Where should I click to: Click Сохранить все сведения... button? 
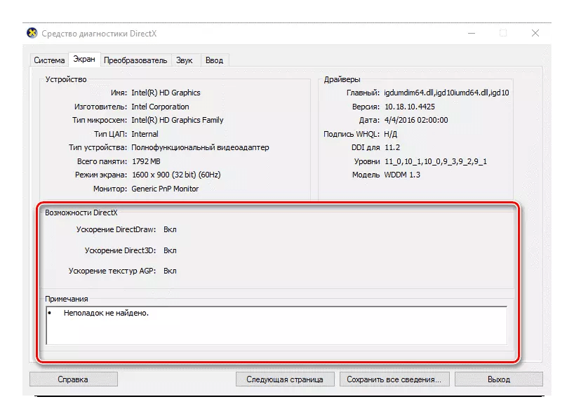click(x=393, y=379)
